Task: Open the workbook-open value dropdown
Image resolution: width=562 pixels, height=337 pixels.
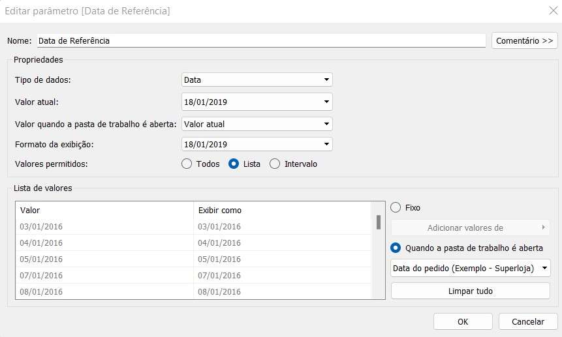Action: (x=257, y=124)
